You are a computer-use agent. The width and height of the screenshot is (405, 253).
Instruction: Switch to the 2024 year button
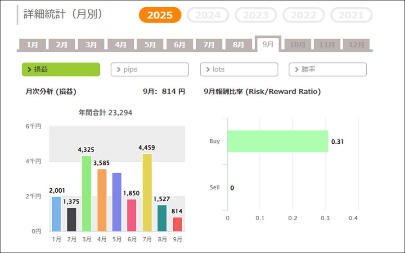coord(207,15)
